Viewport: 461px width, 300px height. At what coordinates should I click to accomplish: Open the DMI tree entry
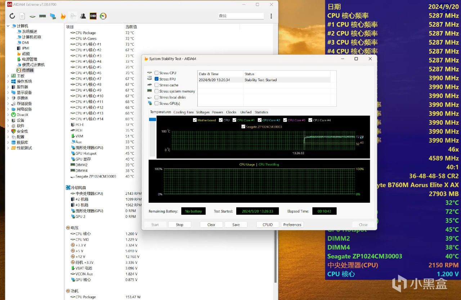click(25, 42)
